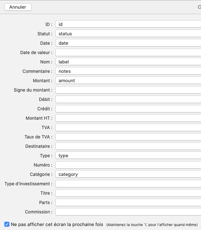
Task: Uncheck 'Ne pas afficher cet écran' checkbox
Action: coord(7,224)
